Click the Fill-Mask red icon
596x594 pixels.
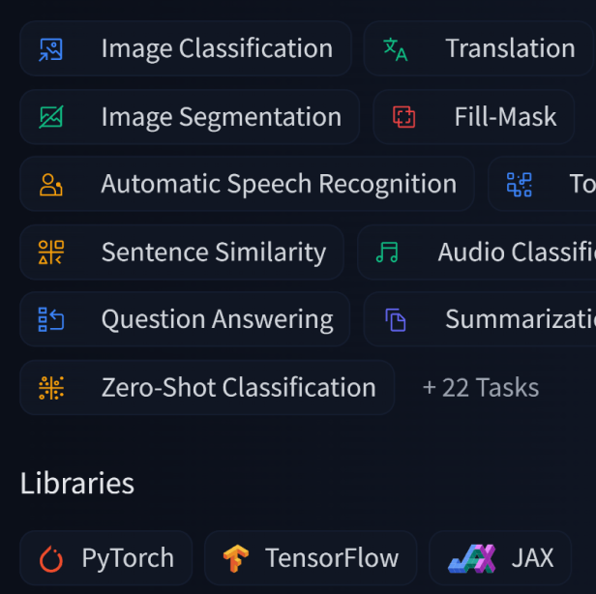pos(403,117)
